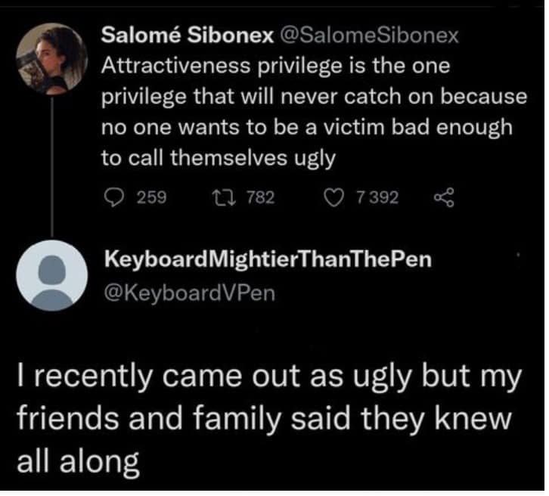Click the 259 replies count

(x=151, y=198)
